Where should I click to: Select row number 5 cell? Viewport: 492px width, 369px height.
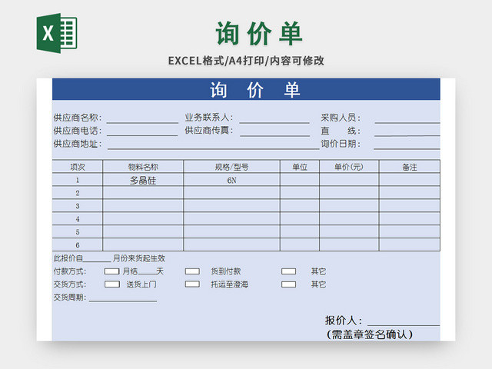(x=78, y=231)
